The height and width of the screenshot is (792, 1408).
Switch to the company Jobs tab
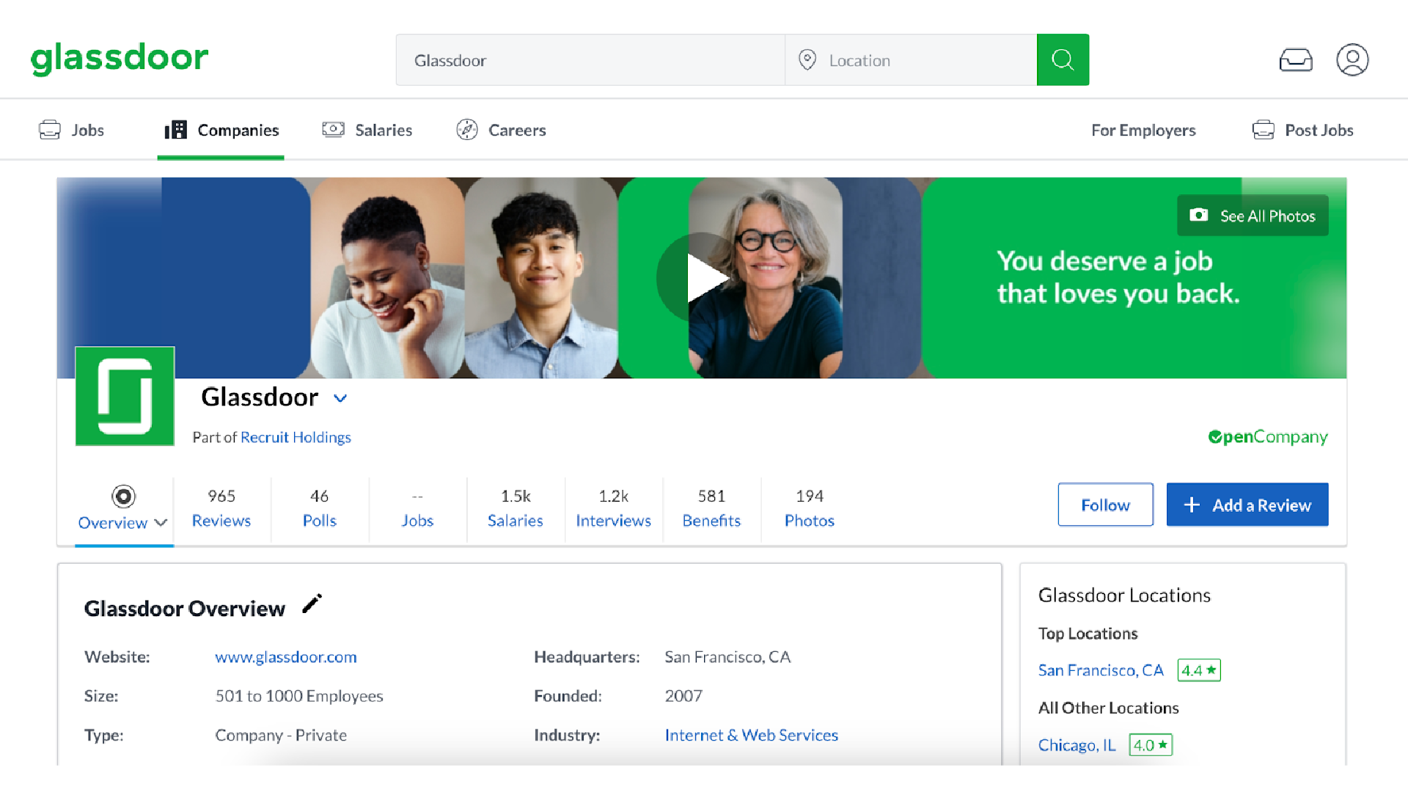click(417, 508)
